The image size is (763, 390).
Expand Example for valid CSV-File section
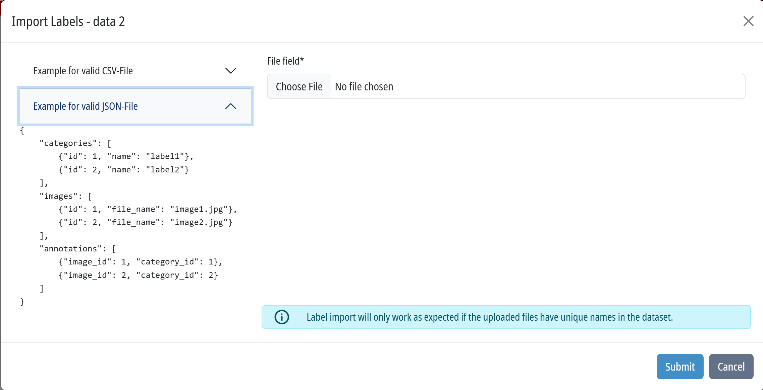(135, 71)
